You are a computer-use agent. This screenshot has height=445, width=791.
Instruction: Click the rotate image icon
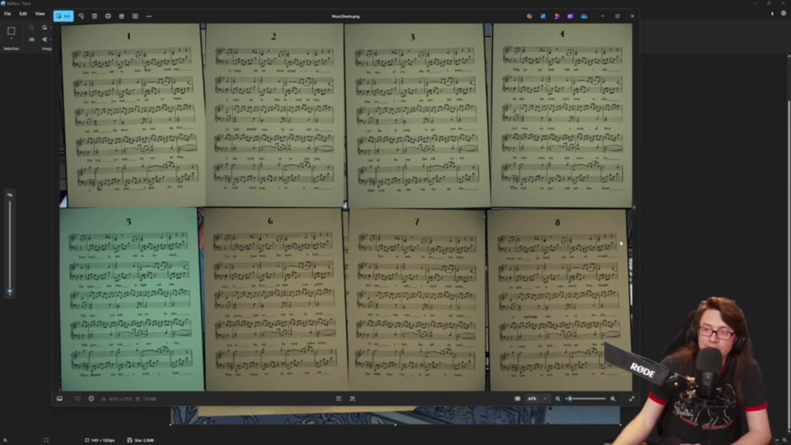point(81,16)
